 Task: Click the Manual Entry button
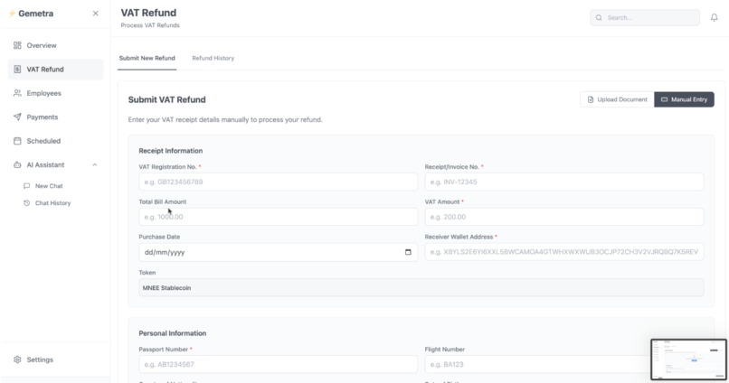(684, 99)
